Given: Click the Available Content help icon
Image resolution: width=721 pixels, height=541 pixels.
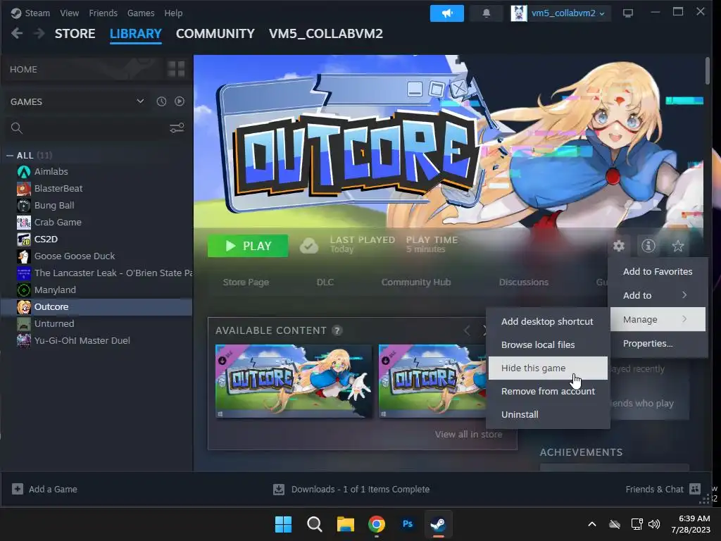Looking at the screenshot, I should click(337, 330).
